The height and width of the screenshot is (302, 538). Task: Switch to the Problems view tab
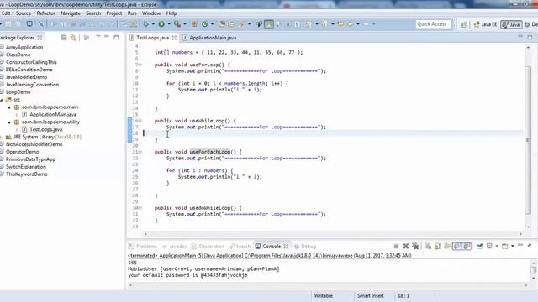click(x=143, y=246)
